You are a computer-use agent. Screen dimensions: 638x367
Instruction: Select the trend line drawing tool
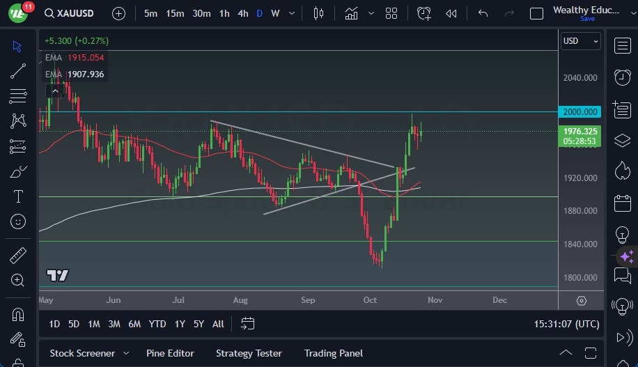click(x=18, y=70)
